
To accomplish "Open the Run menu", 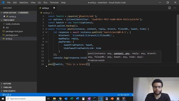I will (45, 3).
